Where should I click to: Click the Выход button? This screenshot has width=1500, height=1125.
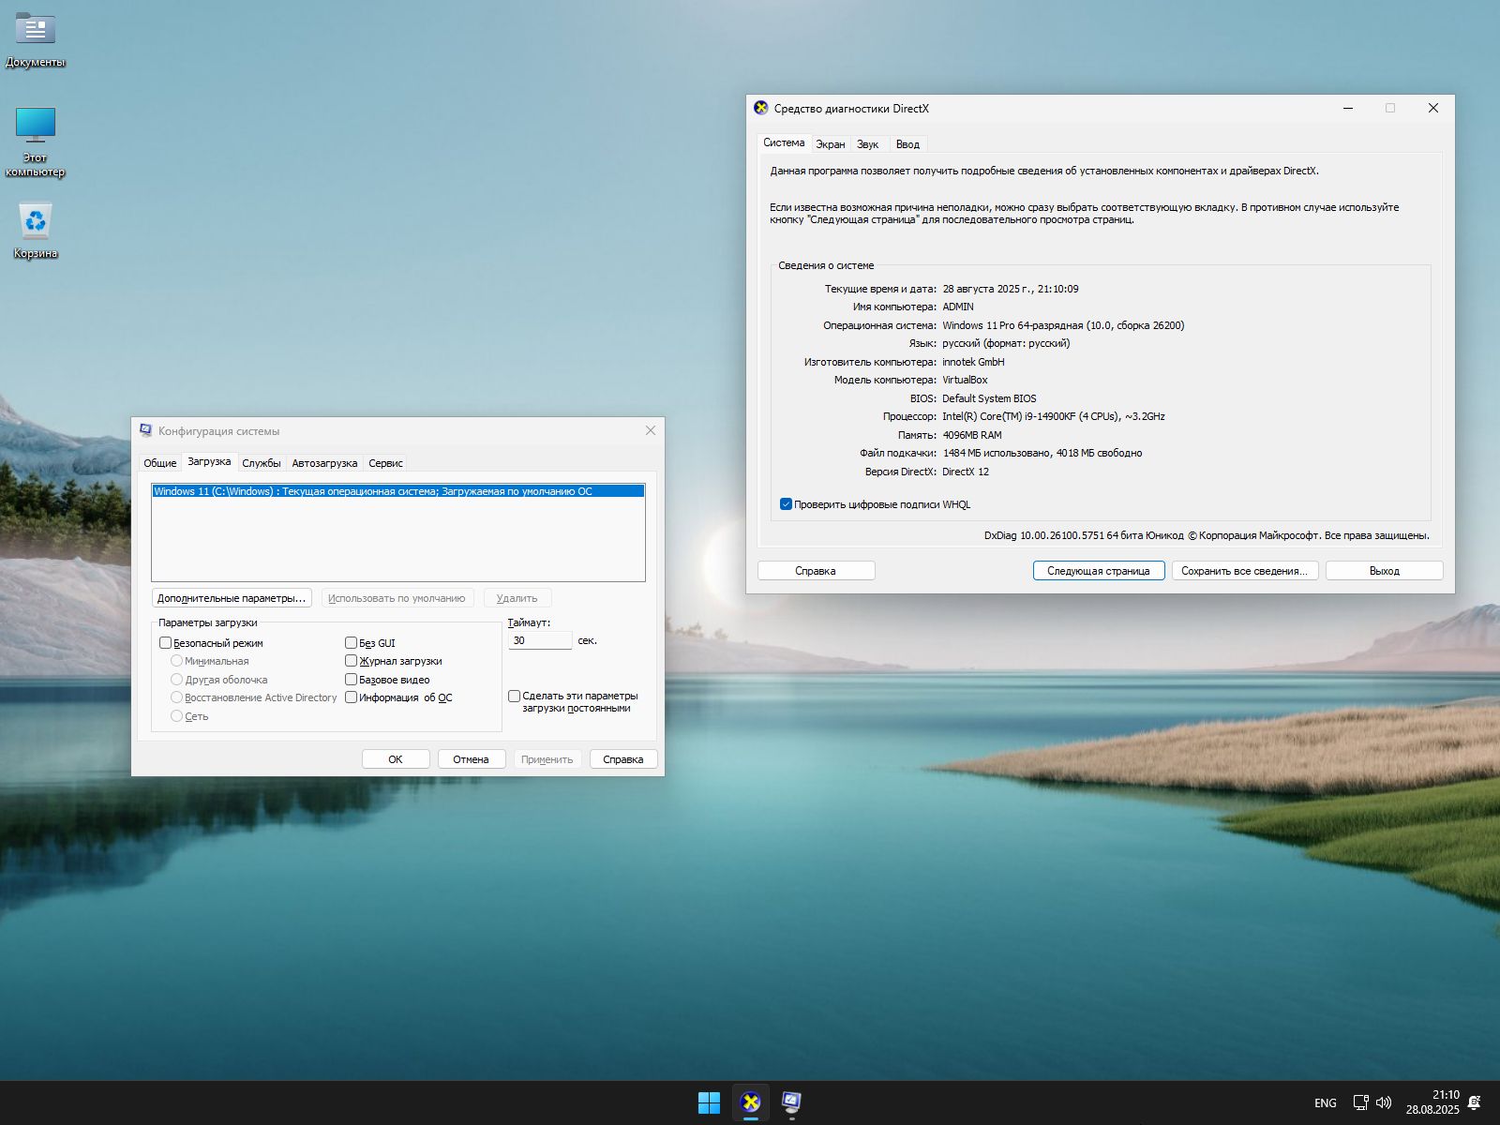(x=1385, y=571)
